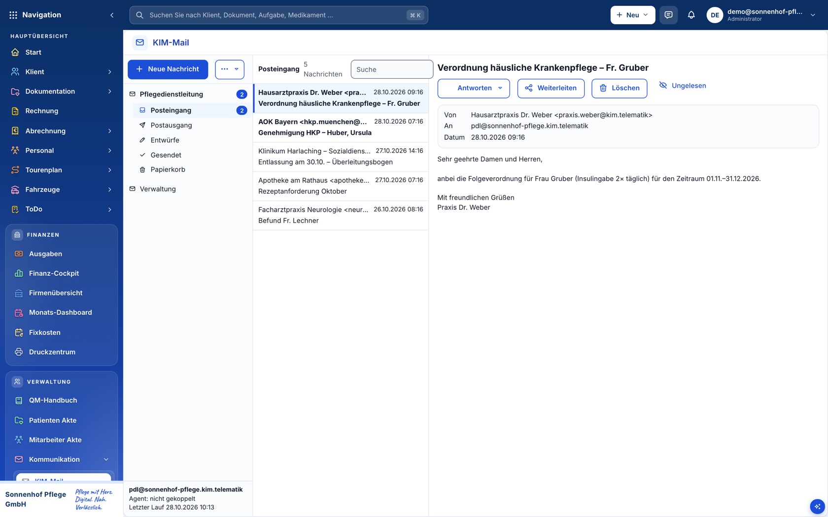Collapse the Kommunikation section

106,460
